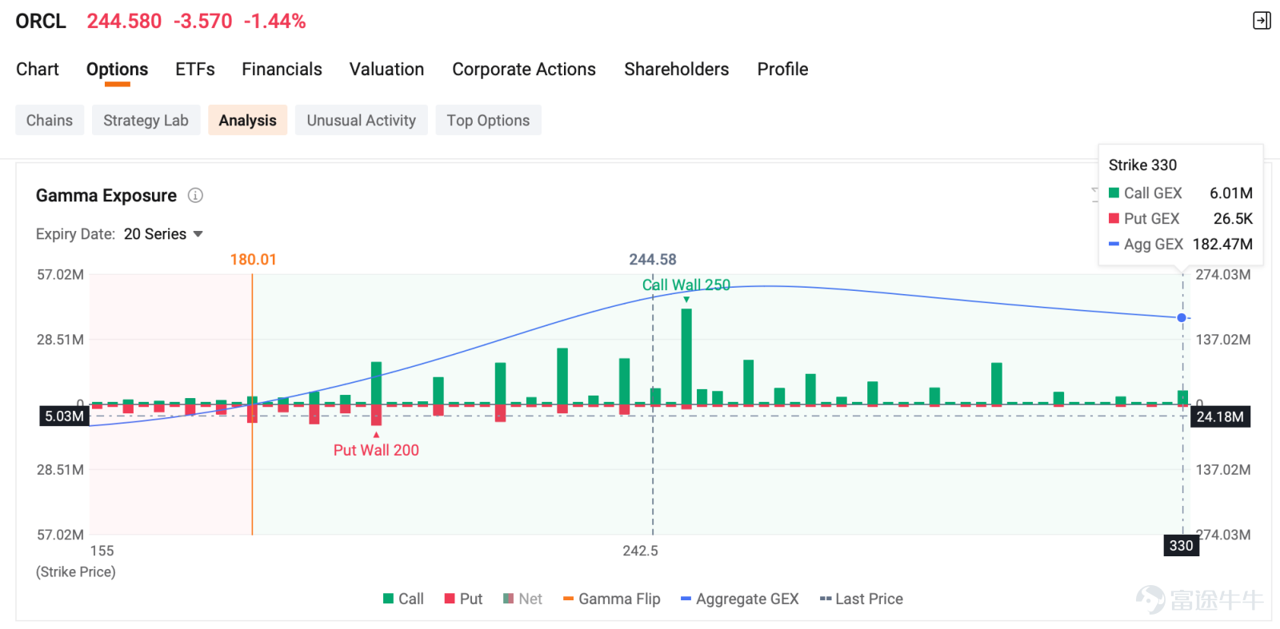
Task: Click the tall green call bar at strike 250
Action: pos(686,356)
